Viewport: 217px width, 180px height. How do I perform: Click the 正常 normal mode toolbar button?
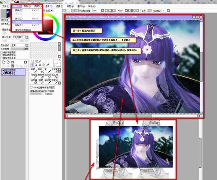click(144, 10)
